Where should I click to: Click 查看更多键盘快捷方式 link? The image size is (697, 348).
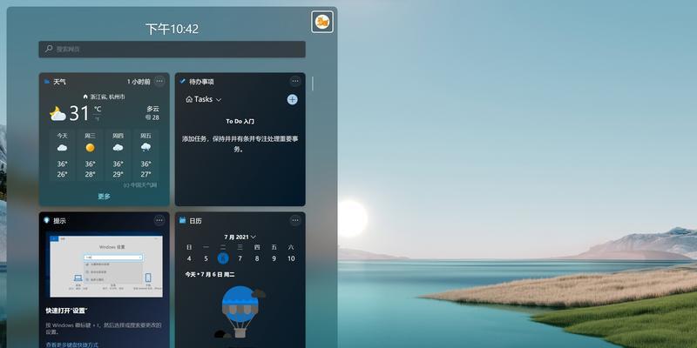72,345
